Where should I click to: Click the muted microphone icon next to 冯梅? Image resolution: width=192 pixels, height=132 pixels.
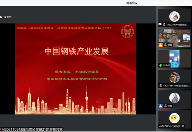point(165,106)
